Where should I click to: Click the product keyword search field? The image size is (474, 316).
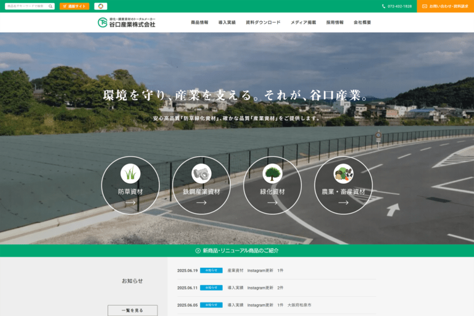[26, 6]
